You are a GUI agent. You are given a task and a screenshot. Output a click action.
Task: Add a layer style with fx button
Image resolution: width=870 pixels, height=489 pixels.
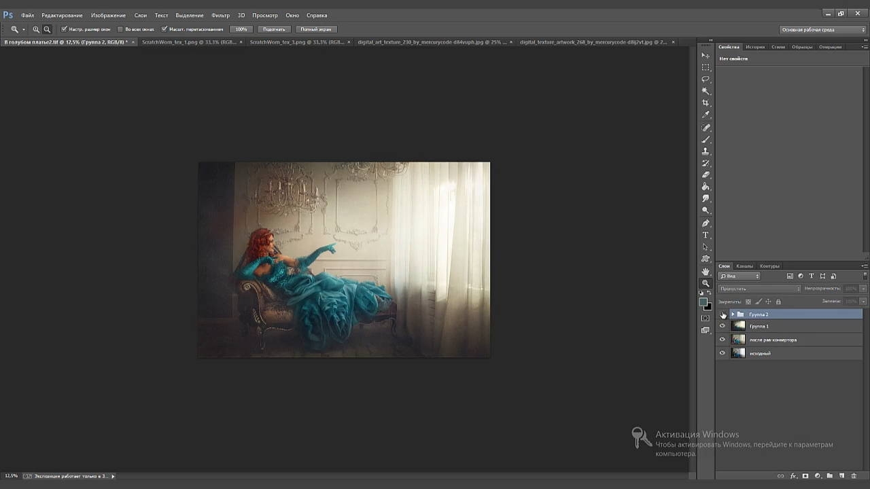(x=793, y=476)
